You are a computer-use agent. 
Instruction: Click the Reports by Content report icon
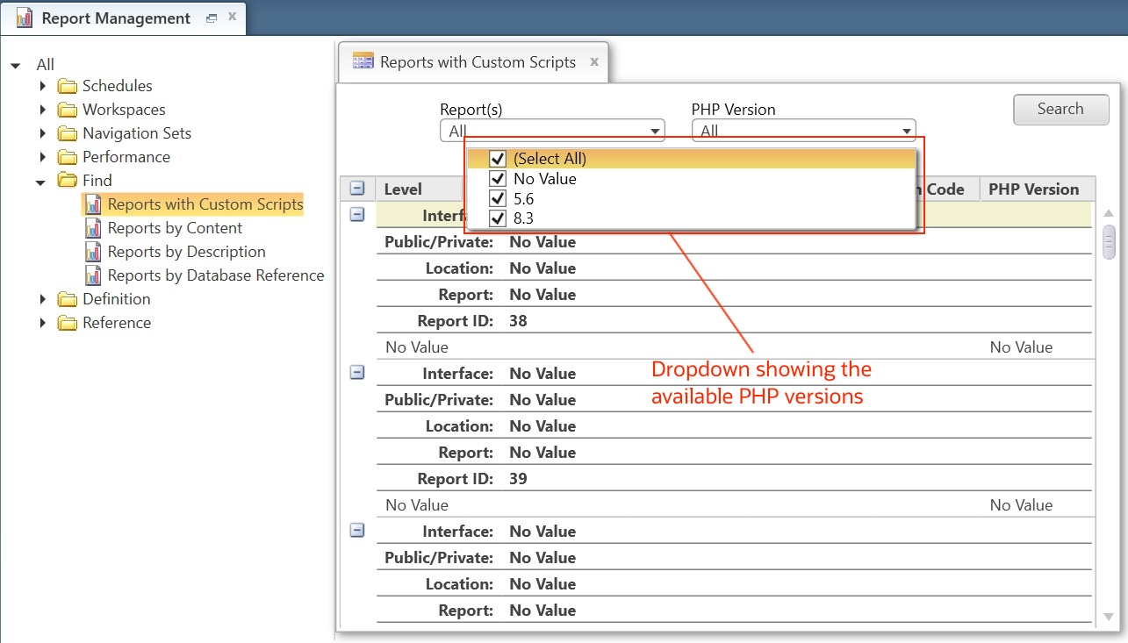click(x=93, y=228)
